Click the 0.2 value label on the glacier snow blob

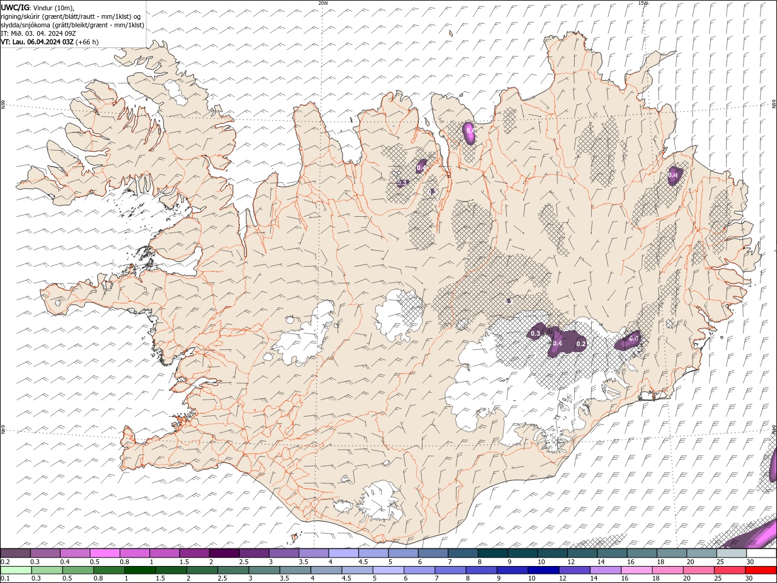click(581, 344)
